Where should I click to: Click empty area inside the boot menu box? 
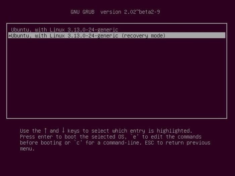(x=116, y=78)
